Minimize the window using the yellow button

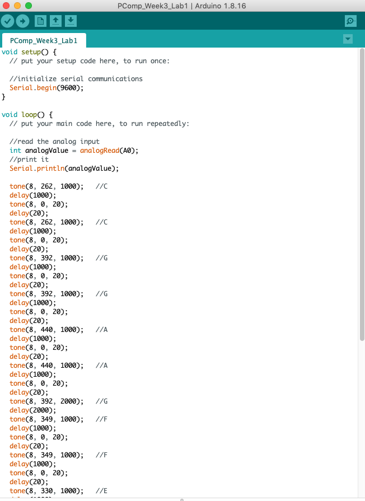[x=17, y=6]
